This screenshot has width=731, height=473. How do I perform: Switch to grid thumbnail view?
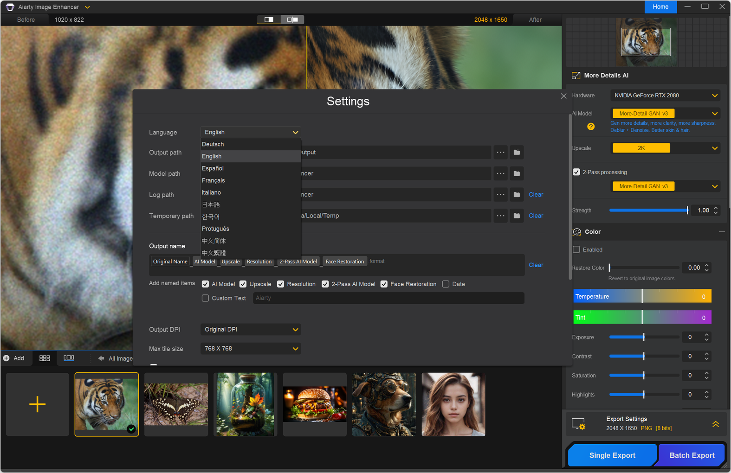tap(45, 358)
